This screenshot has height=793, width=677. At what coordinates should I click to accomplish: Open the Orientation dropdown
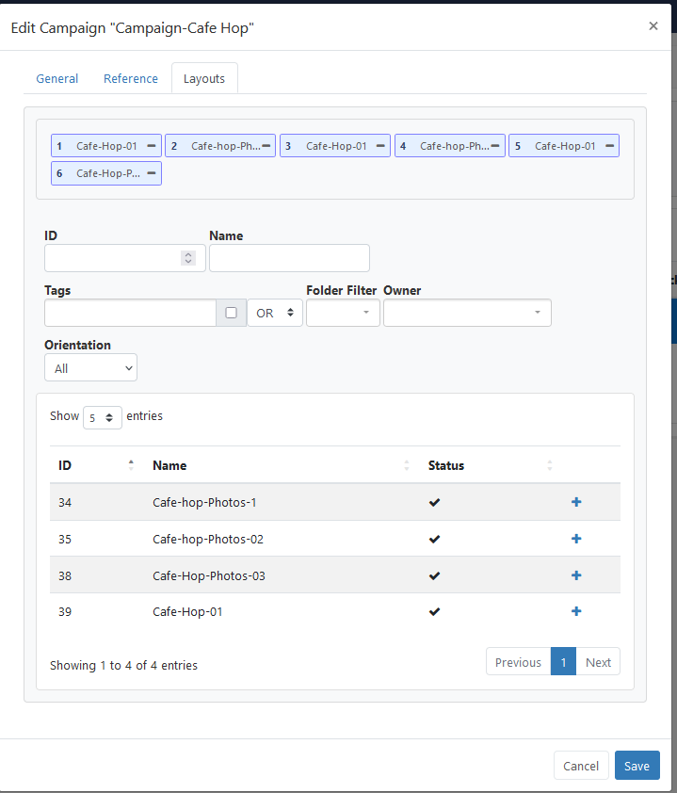90,367
